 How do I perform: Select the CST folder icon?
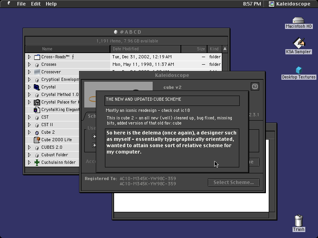coord(37,117)
